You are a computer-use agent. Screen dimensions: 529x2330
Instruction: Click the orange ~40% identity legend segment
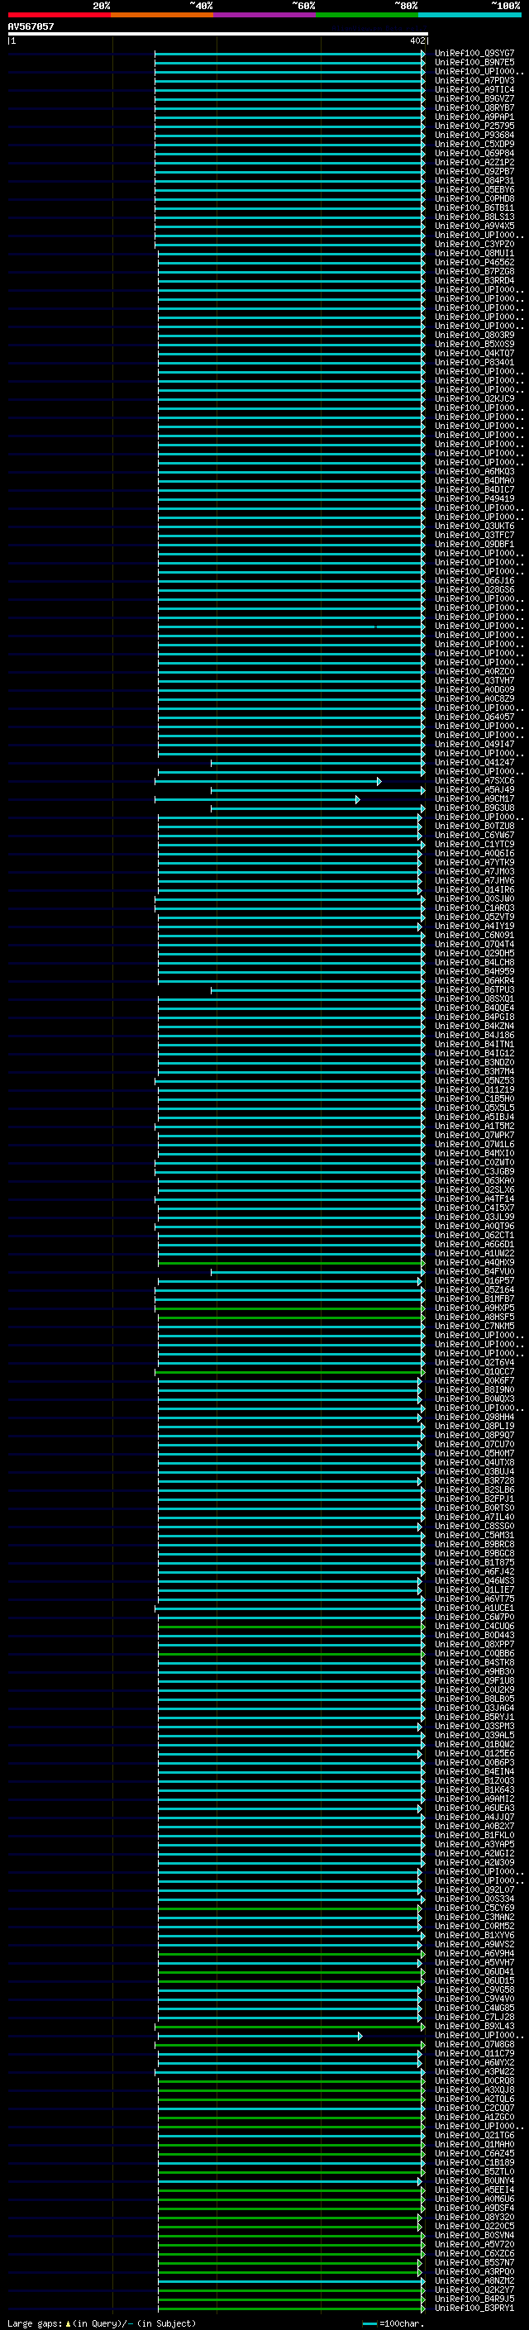click(162, 15)
